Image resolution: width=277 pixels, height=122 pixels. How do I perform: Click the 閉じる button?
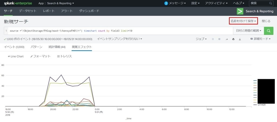click(x=266, y=21)
